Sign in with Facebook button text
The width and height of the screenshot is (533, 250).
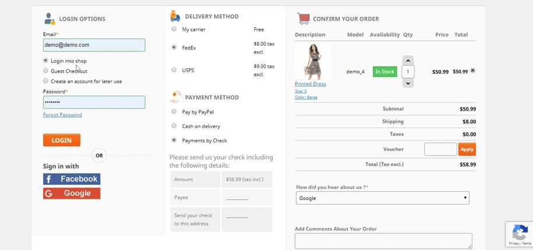coord(79,179)
